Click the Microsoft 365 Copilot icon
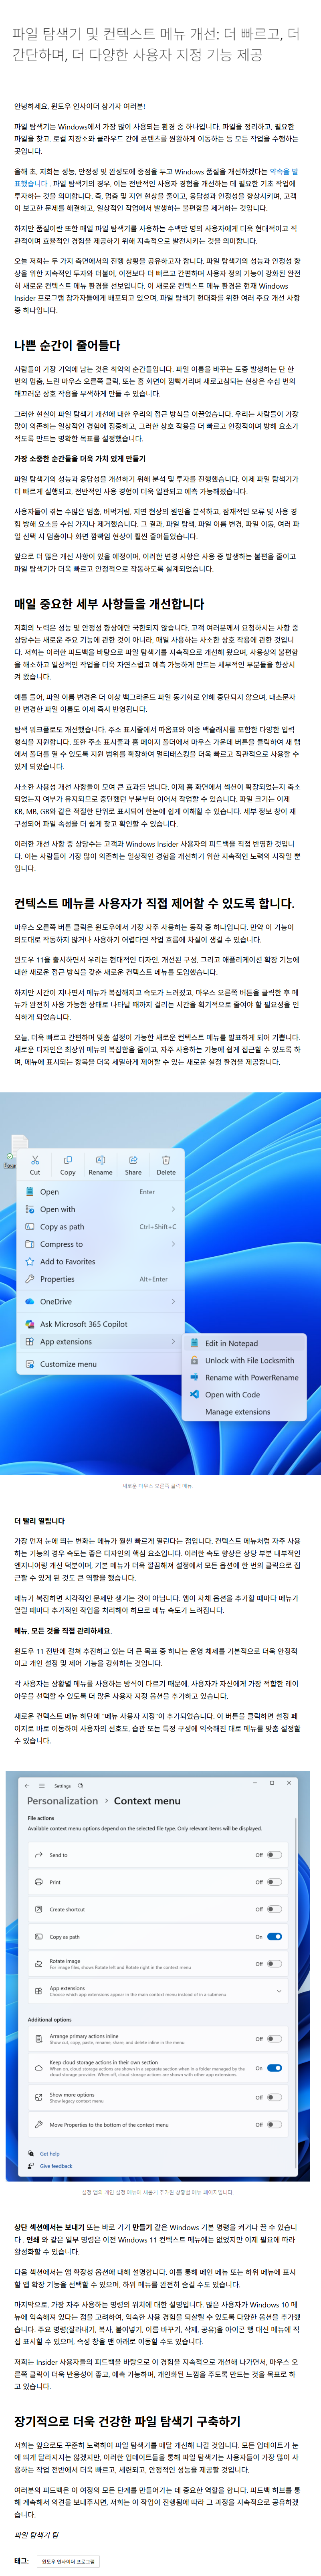Image resolution: width=321 pixels, height=2576 pixels. click(x=30, y=1324)
